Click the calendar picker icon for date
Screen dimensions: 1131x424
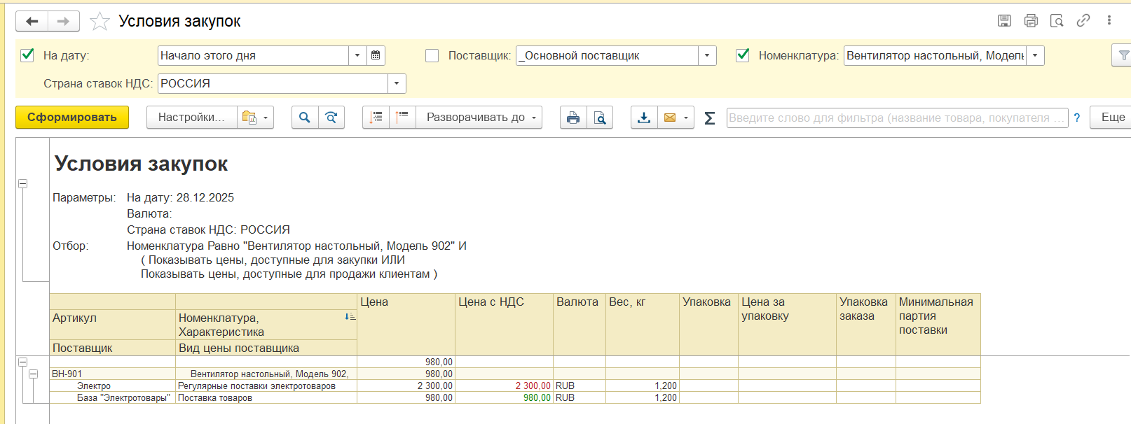[376, 55]
